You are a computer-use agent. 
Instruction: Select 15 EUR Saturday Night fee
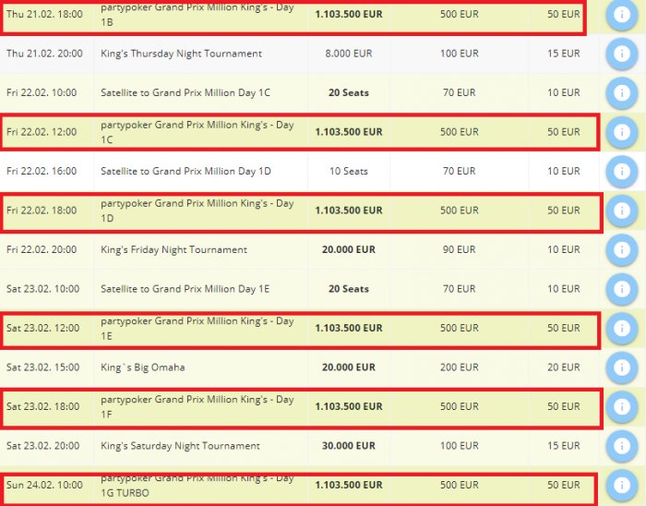pyautogui.click(x=563, y=446)
